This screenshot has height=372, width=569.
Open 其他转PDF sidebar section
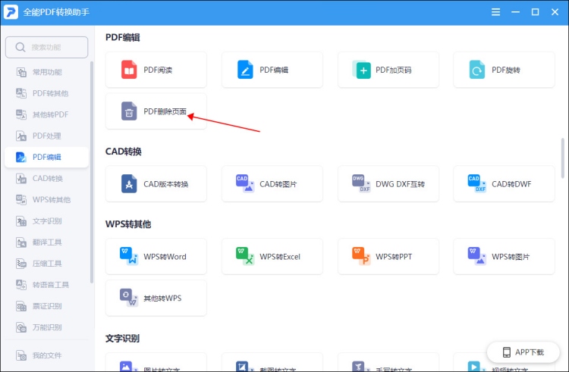tap(46, 114)
